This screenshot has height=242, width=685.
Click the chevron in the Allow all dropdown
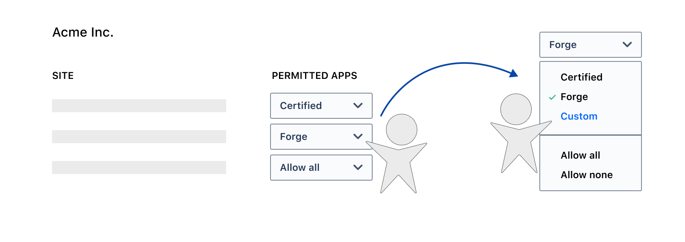pyautogui.click(x=358, y=168)
